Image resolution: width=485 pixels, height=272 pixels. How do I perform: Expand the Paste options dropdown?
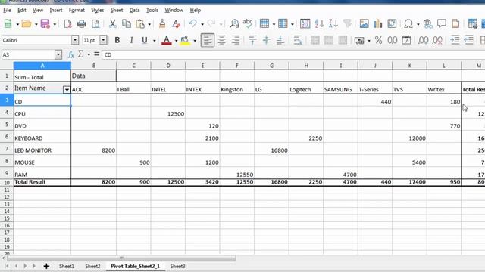click(149, 24)
